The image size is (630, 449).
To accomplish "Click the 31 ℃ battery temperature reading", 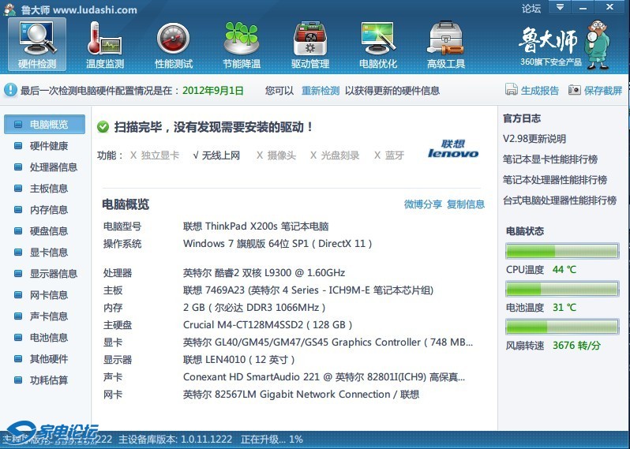I will 564,308.
